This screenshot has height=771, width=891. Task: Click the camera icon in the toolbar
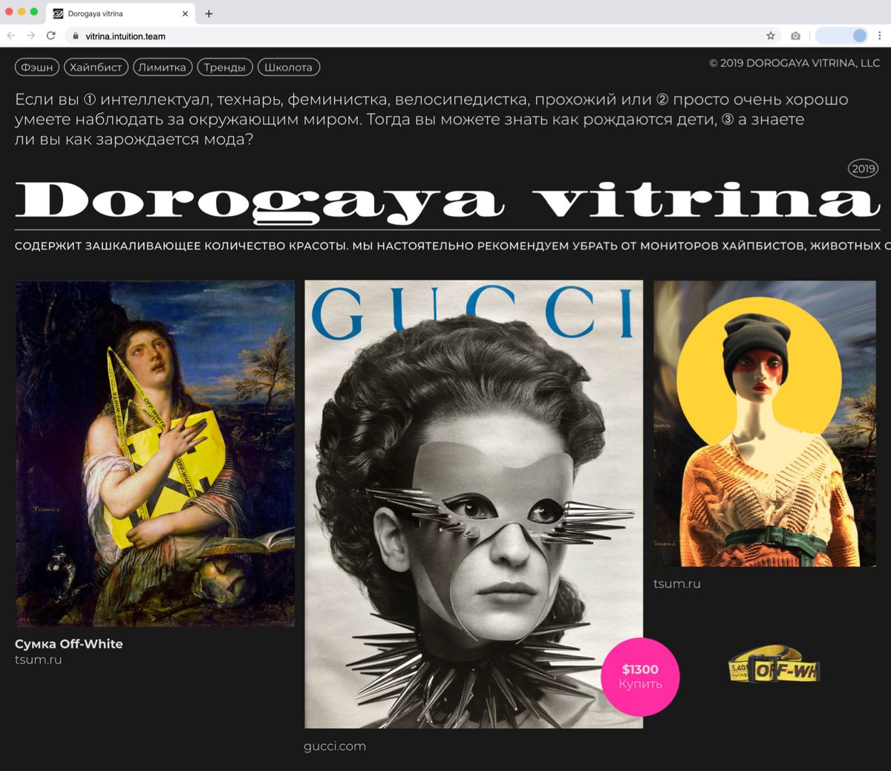(x=795, y=36)
